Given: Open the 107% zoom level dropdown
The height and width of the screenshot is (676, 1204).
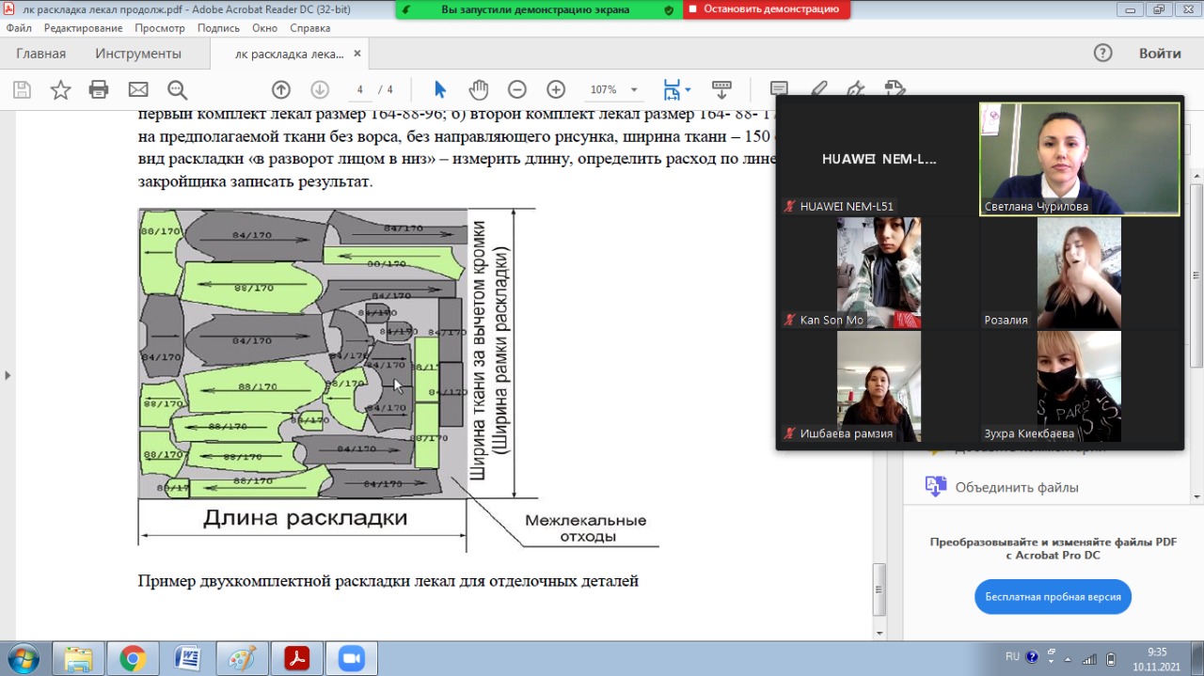Looking at the screenshot, I should click(633, 90).
